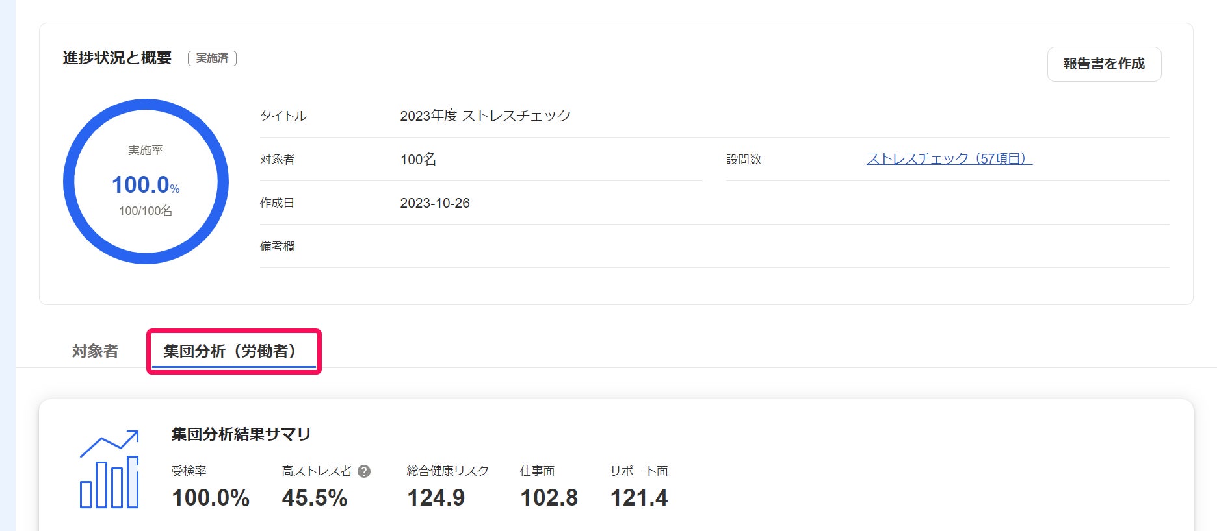Click the 102.8 仕事面 score

point(549,498)
